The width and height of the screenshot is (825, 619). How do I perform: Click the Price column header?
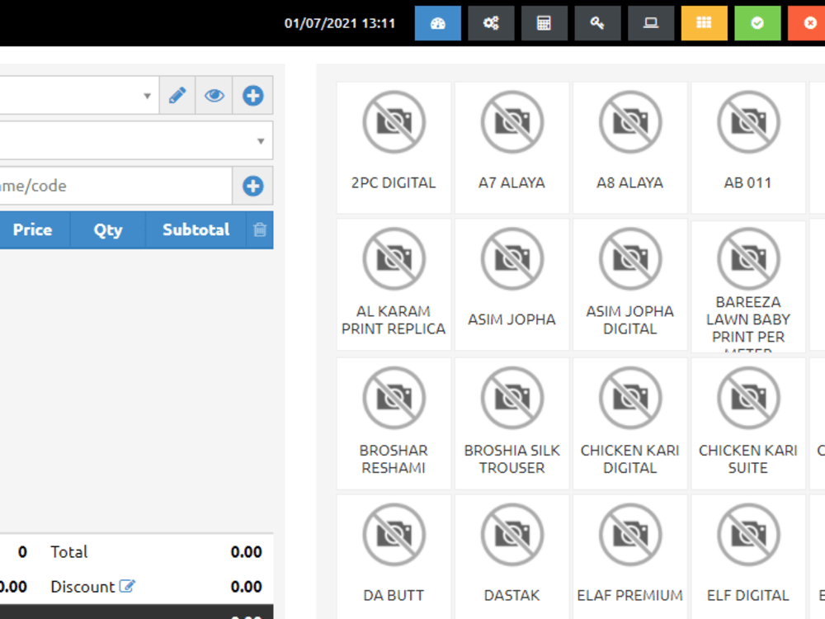pyautogui.click(x=33, y=229)
